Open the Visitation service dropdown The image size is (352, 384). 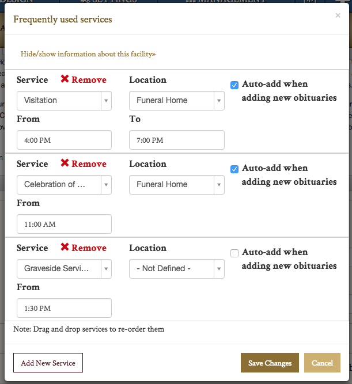(x=64, y=101)
